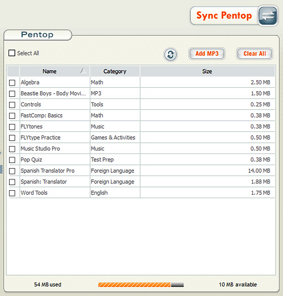Click the 1.50 MB size value
283x296 pixels.
tap(260, 93)
